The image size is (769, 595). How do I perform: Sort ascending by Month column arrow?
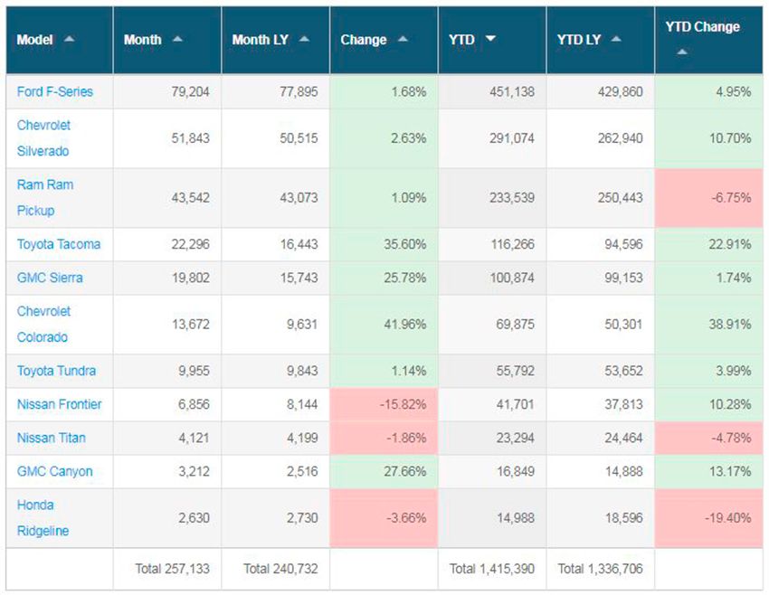pyautogui.click(x=177, y=40)
